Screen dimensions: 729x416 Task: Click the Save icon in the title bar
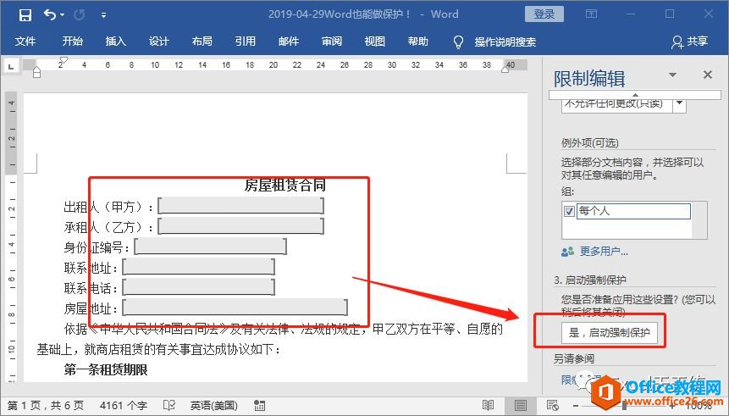click(x=25, y=14)
